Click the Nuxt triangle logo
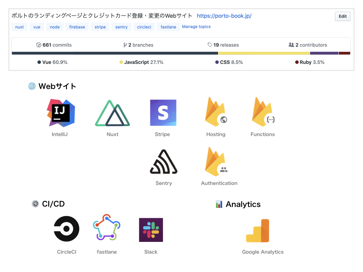This screenshot has height=272, width=363. click(x=112, y=113)
